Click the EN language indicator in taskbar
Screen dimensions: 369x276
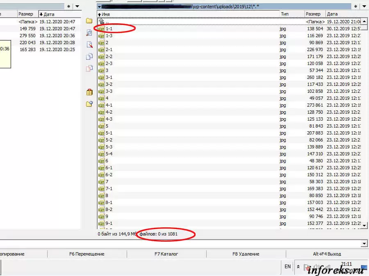[287, 267]
